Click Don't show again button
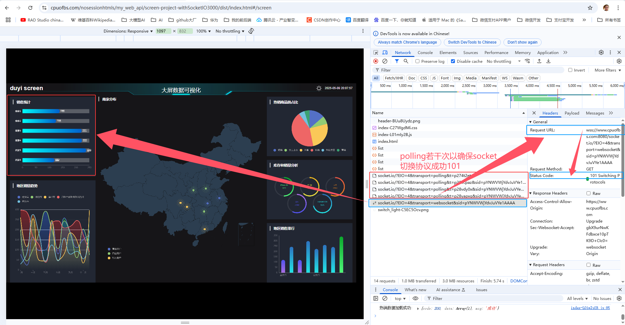Viewport: 625px width, 325px height. point(522,42)
